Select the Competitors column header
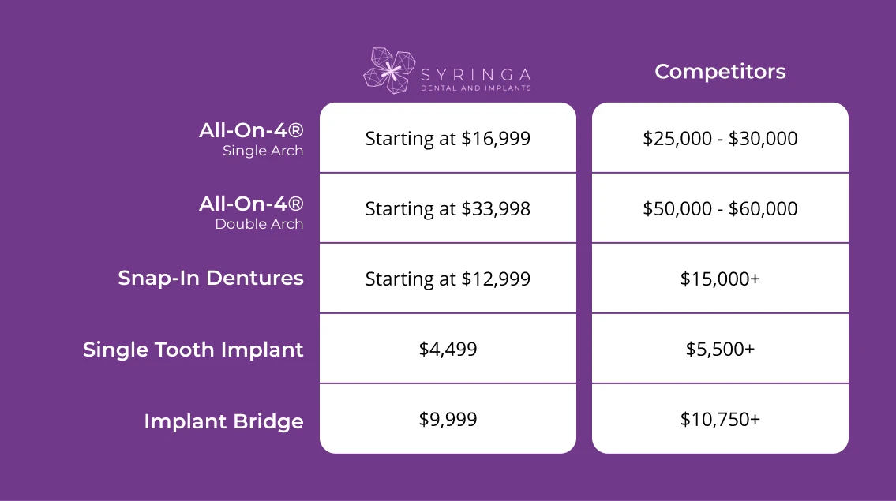The image size is (896, 501). (720, 72)
